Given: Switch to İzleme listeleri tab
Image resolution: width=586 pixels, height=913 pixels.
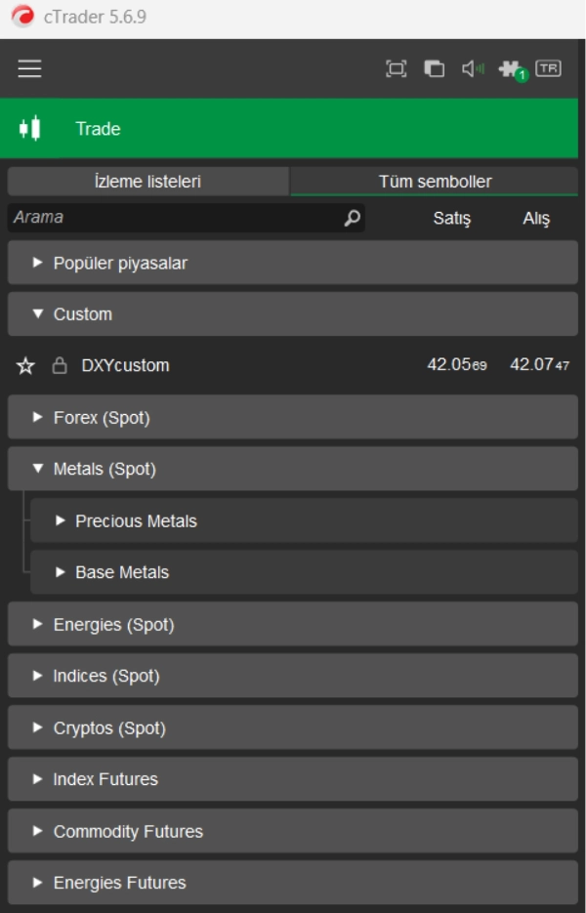Looking at the screenshot, I should coord(147,182).
